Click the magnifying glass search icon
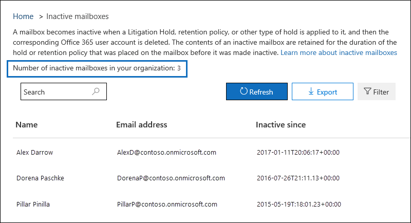 pos(96,91)
